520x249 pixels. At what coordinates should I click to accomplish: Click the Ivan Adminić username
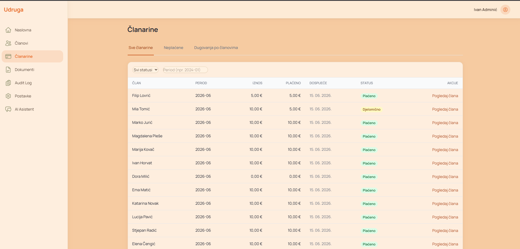click(x=485, y=10)
